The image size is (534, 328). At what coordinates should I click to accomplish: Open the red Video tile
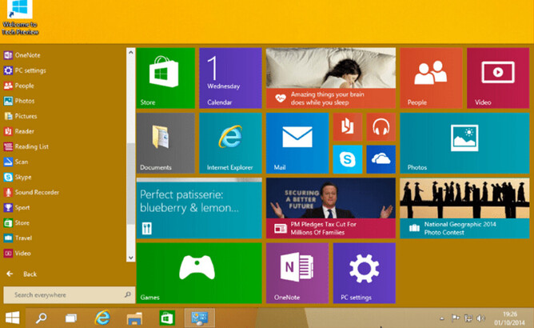coord(497,78)
